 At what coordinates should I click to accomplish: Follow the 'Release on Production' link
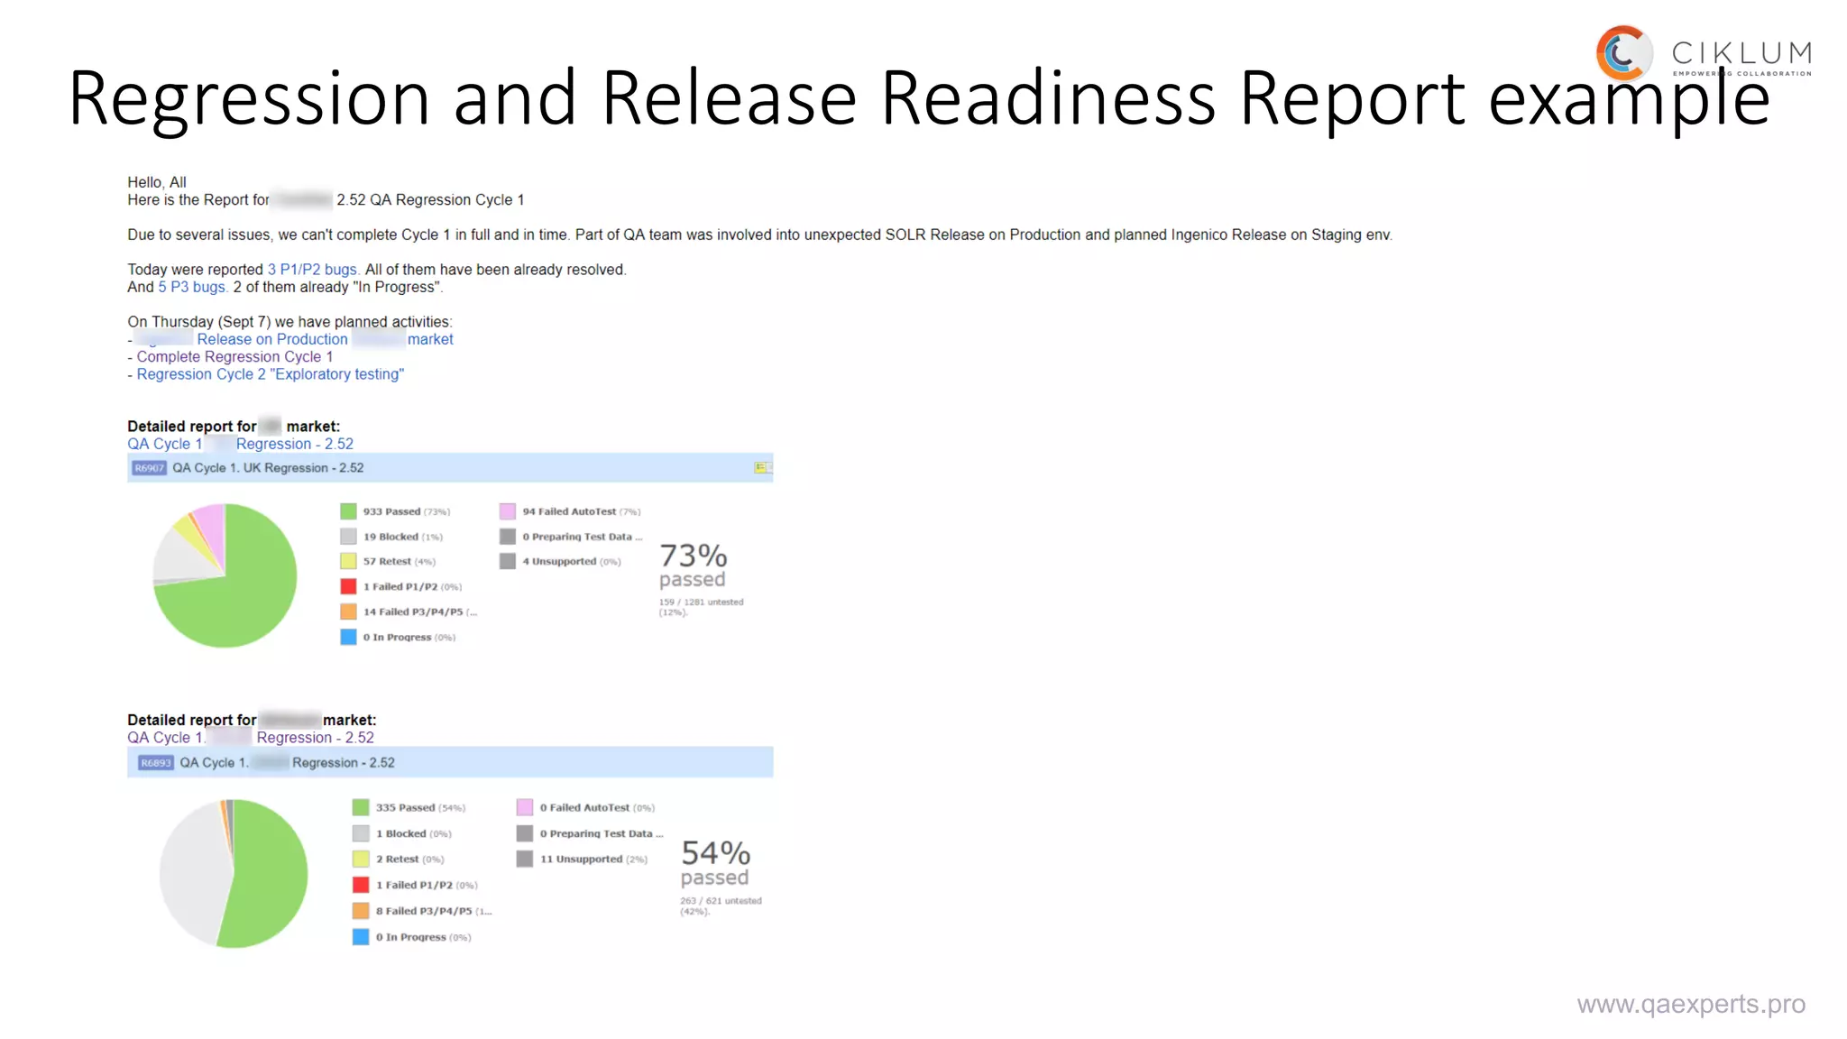[x=272, y=339]
